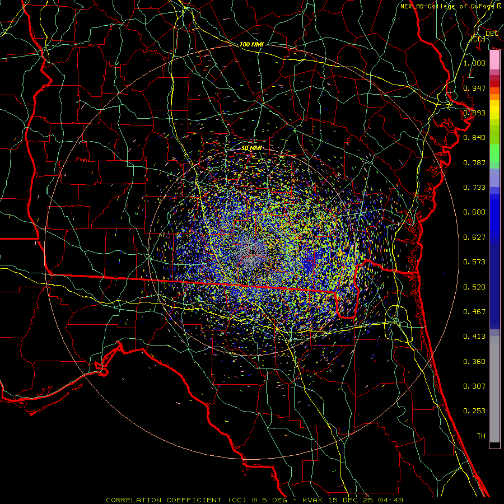Click the 0.520 scale value

click(474, 287)
